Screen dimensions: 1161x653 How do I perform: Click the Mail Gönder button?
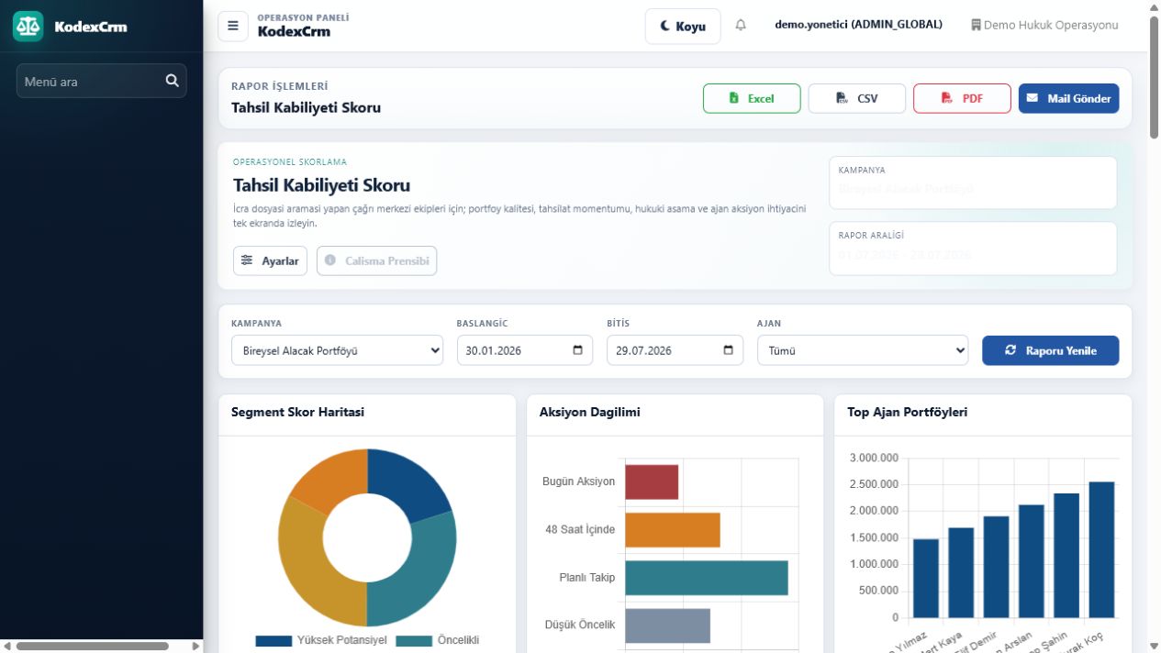click(x=1069, y=98)
